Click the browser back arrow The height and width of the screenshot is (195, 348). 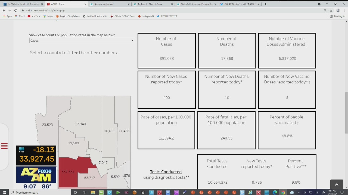(x=4, y=11)
